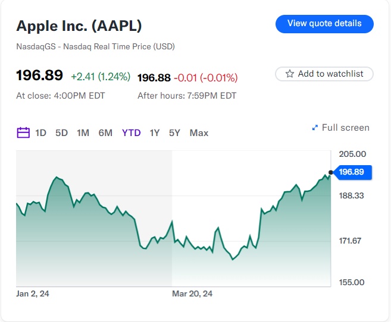Click the Mar 20, 24 date marker

192,293
